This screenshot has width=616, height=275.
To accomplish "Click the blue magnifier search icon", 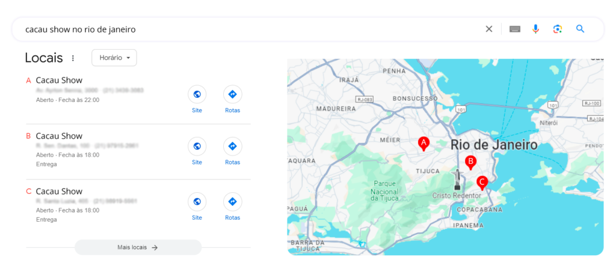I will tap(581, 29).
